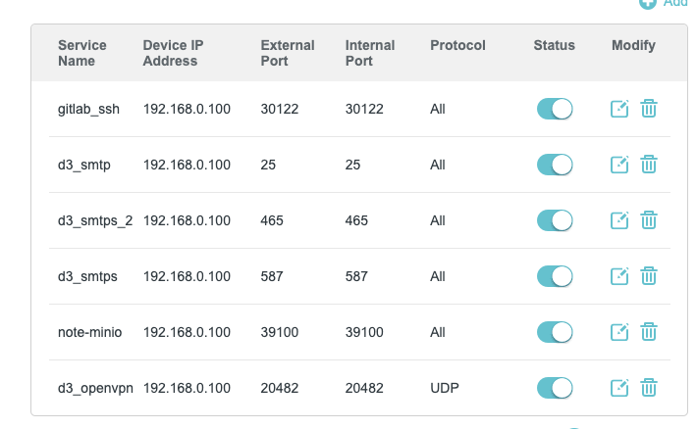Viewport: 697px width, 429px height.
Task: Disable the gitlab_ssh status toggle
Action: 555,109
